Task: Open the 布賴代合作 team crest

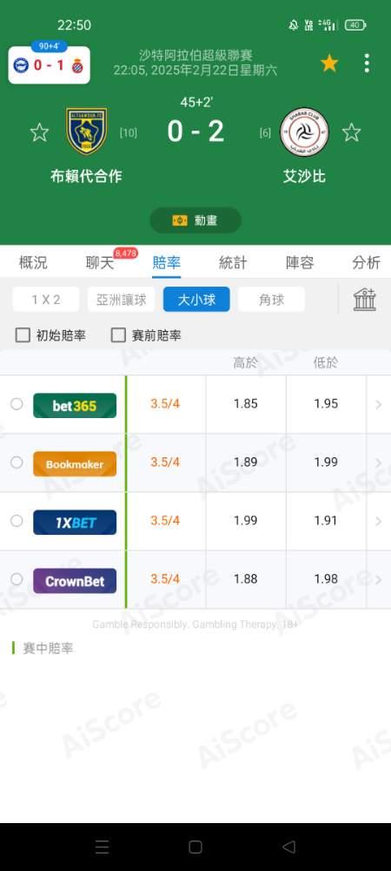Action: pos(86,132)
